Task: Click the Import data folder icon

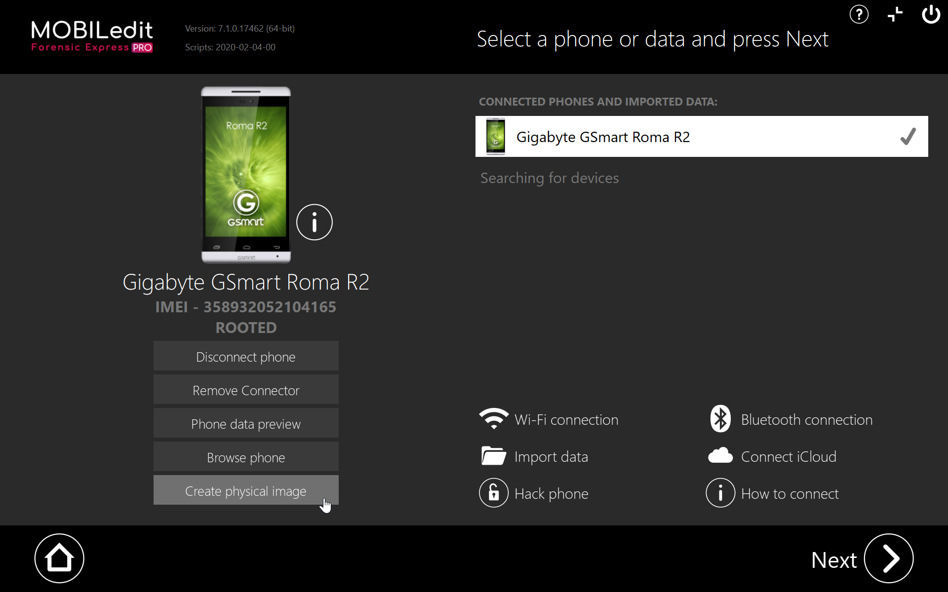Action: coord(493,456)
